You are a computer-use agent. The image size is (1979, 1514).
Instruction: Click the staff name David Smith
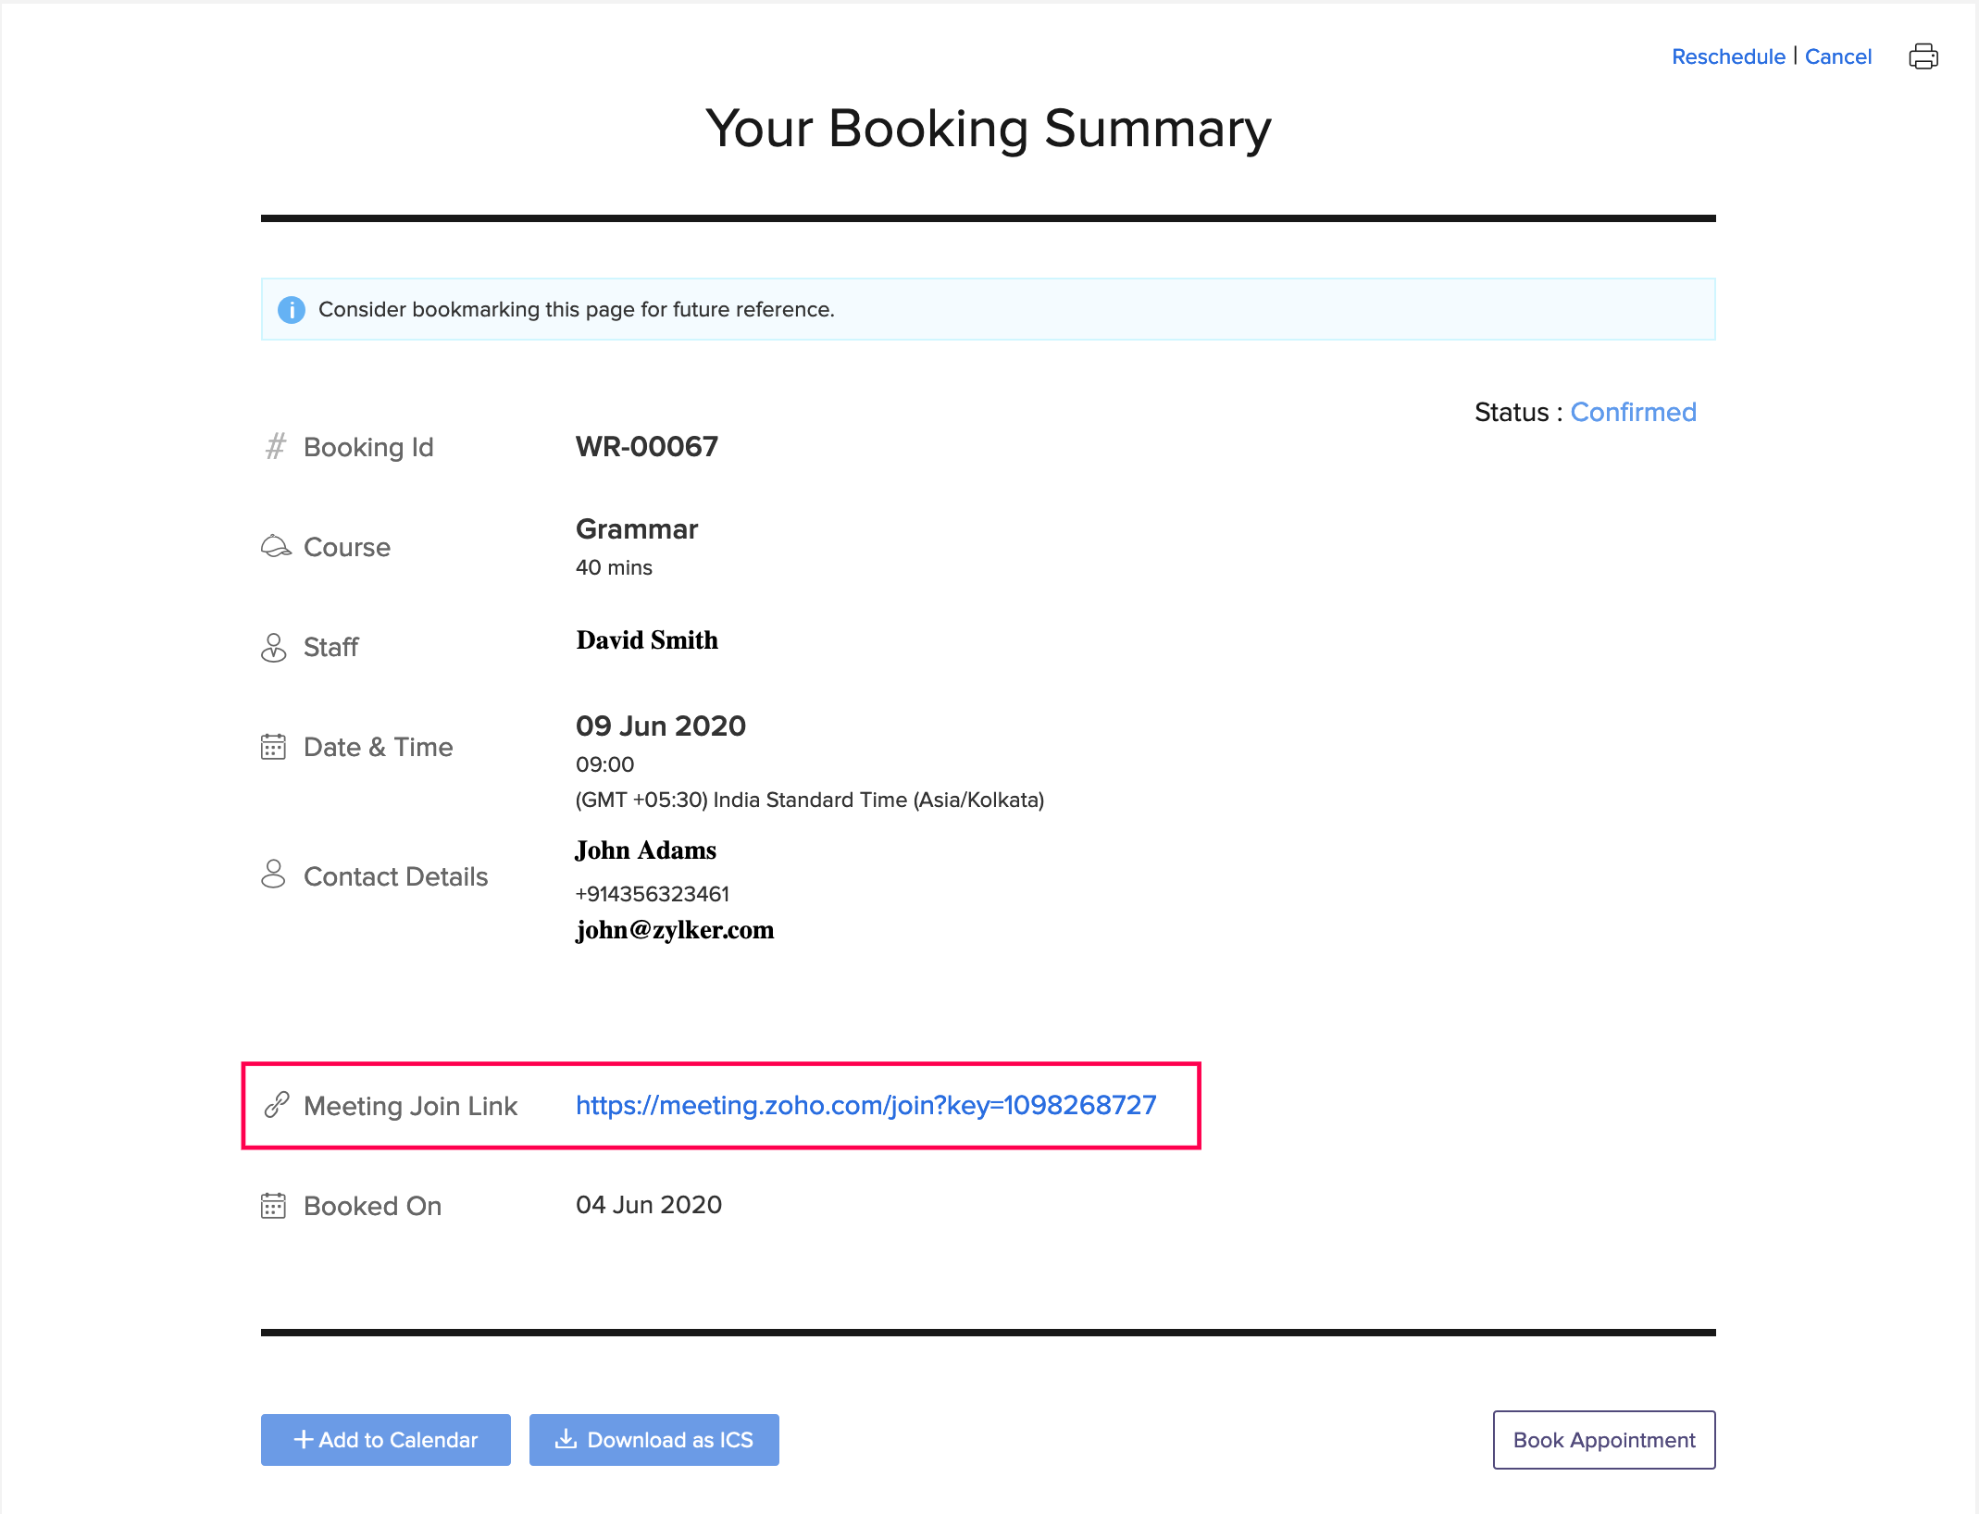pyautogui.click(x=647, y=640)
